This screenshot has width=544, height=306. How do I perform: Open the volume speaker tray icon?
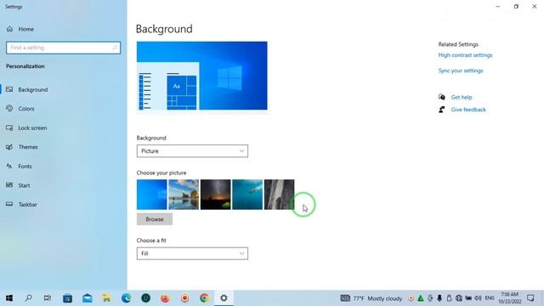point(478,298)
